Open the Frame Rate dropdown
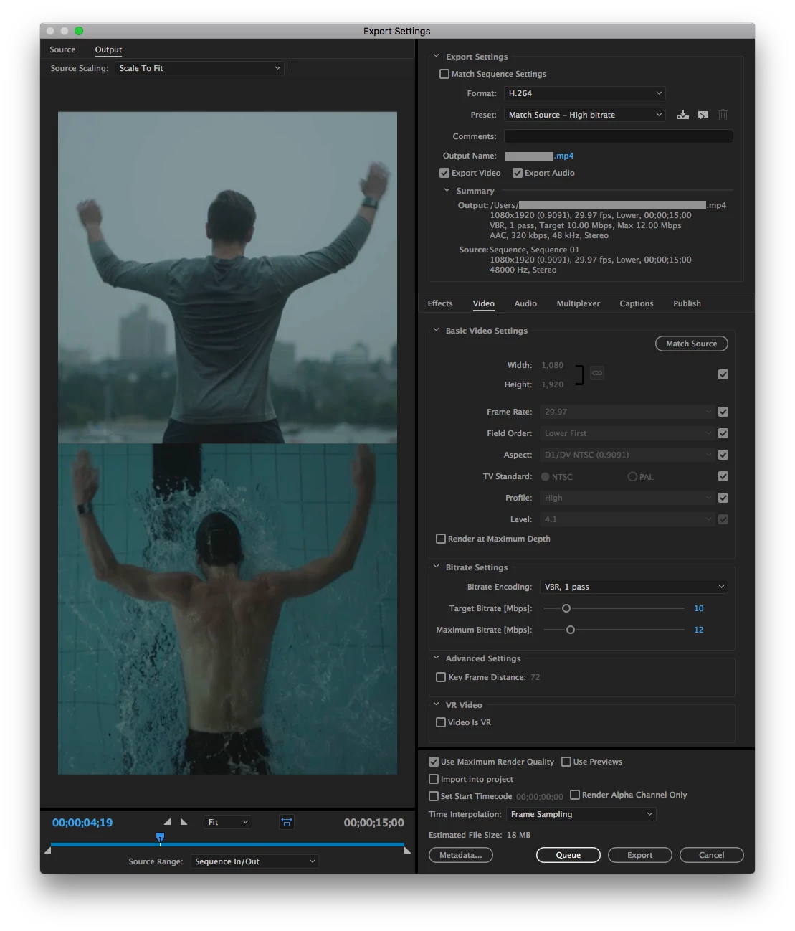 coord(627,412)
